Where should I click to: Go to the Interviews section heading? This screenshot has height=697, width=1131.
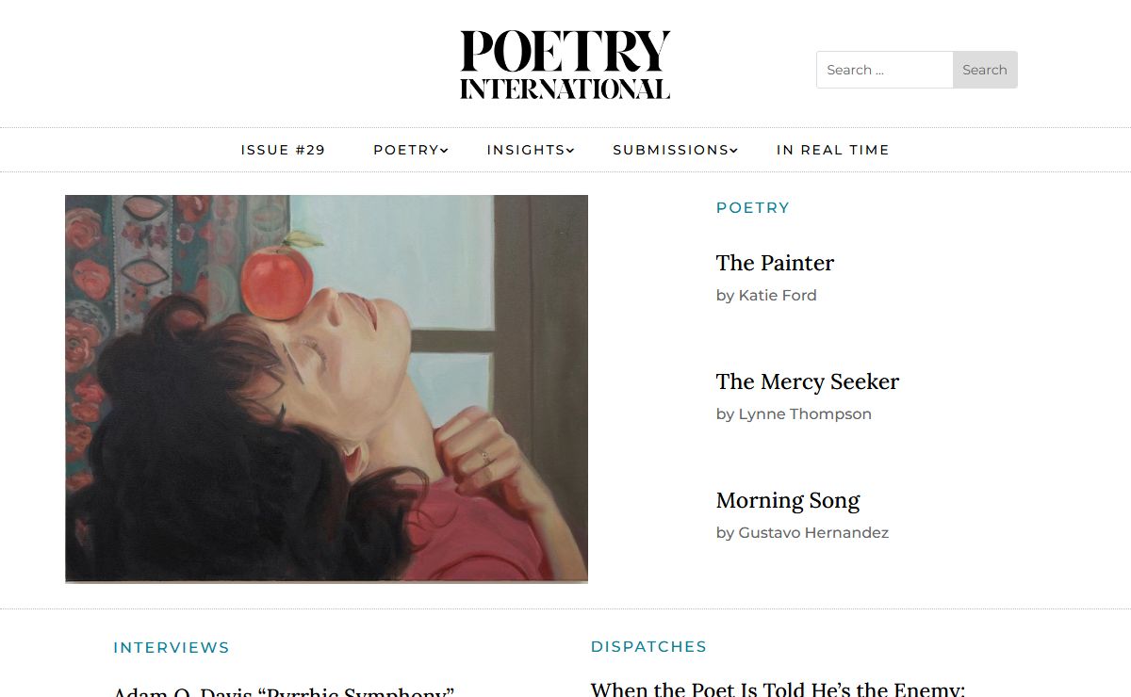[171, 647]
